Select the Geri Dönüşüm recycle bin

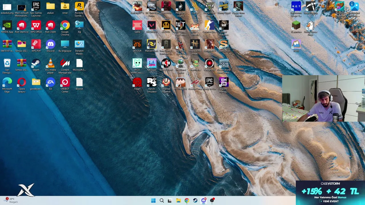click(x=7, y=66)
